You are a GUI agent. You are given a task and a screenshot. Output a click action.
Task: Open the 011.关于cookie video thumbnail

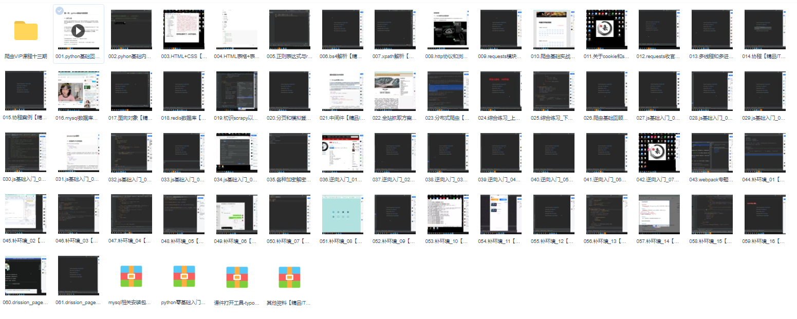(x=607, y=30)
